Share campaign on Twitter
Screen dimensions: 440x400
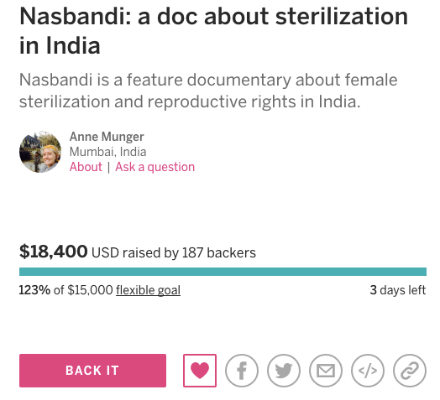pyautogui.click(x=284, y=371)
